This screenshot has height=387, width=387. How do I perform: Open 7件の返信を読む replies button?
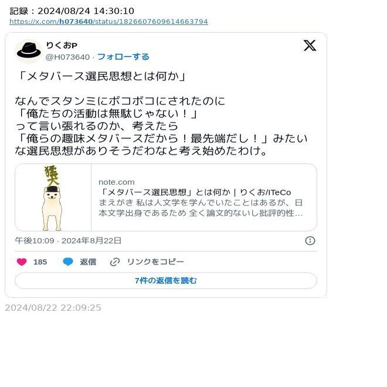166,281
